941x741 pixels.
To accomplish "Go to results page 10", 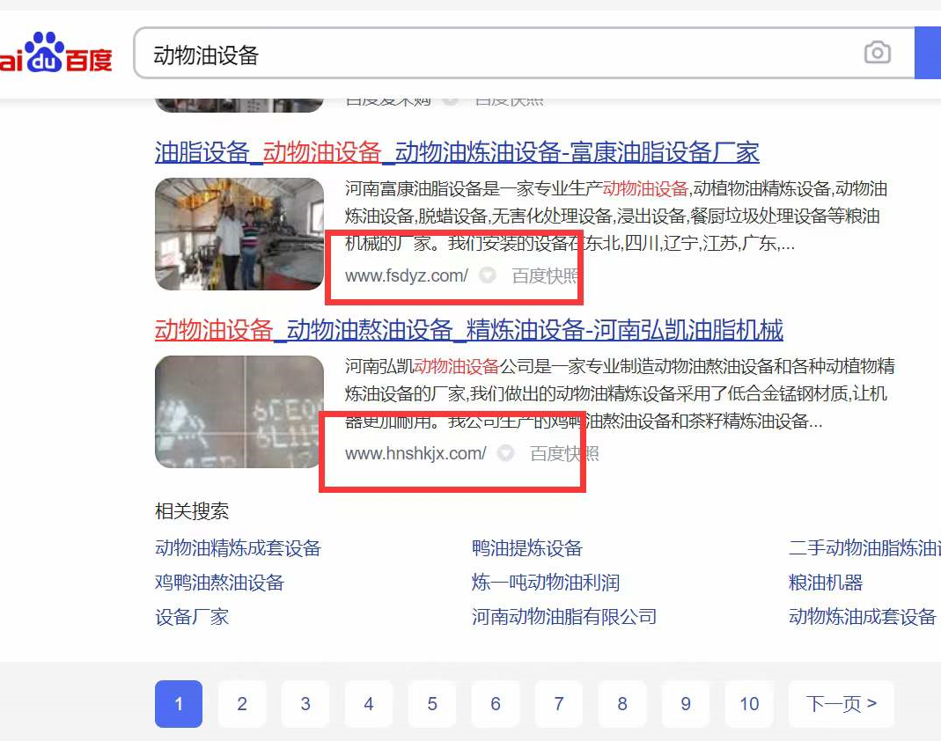I will 749,704.
